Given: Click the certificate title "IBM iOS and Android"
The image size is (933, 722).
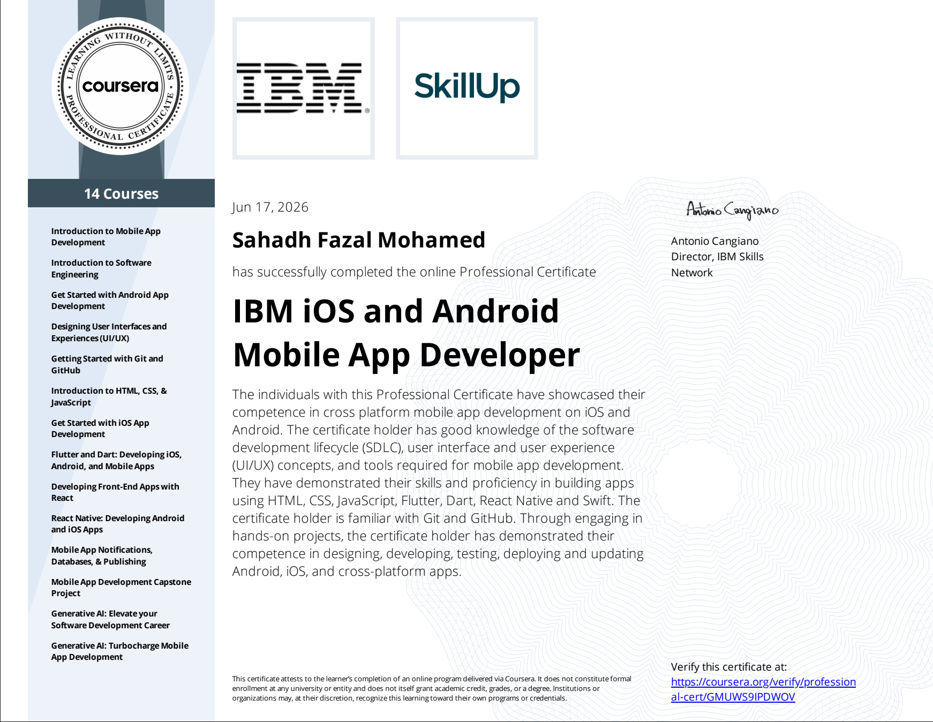Looking at the screenshot, I should [396, 311].
